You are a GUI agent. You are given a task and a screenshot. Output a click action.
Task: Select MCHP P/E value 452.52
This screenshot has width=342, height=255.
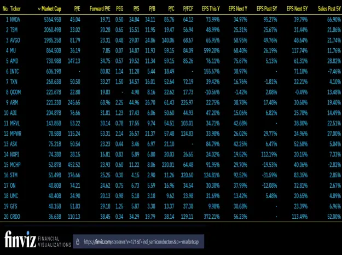74,165
